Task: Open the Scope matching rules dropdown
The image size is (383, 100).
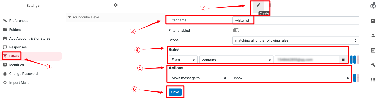Action: [x=296, y=40]
